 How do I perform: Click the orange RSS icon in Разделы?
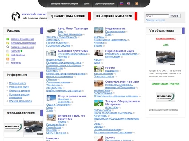tap(8, 59)
